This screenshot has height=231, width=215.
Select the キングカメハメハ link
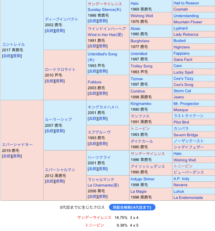pyautogui.click(x=103, y=107)
